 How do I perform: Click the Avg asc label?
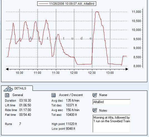(x=57, y=110)
